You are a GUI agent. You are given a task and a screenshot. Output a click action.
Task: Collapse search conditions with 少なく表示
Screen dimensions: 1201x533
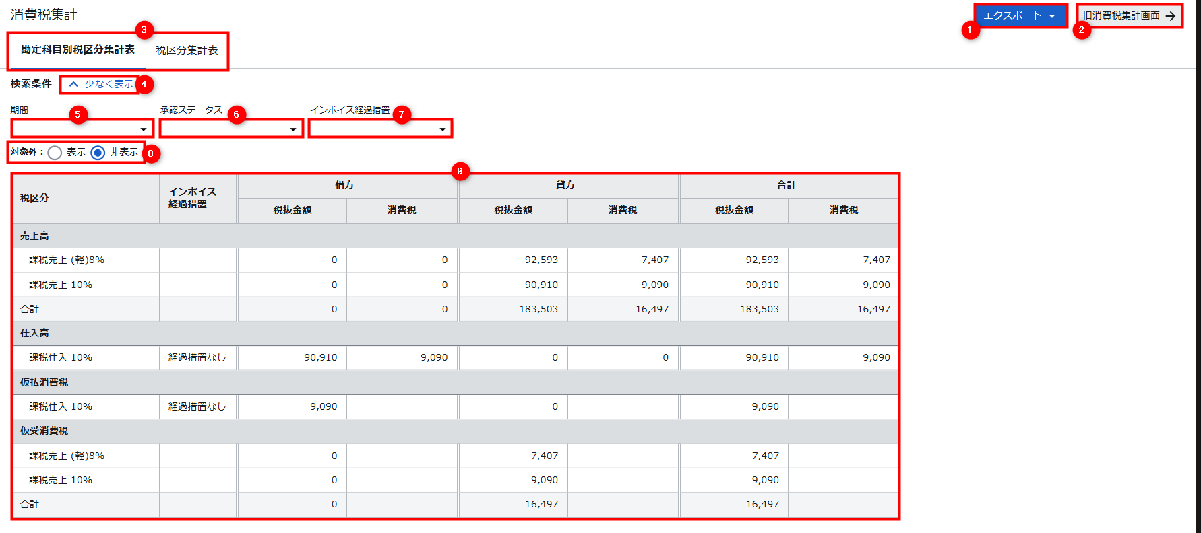(x=109, y=84)
